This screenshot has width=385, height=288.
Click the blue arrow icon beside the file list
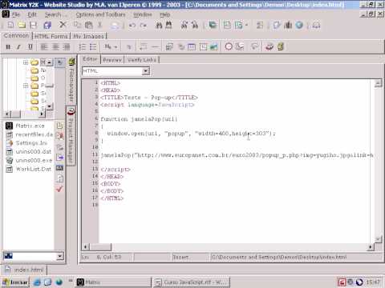click(59, 158)
